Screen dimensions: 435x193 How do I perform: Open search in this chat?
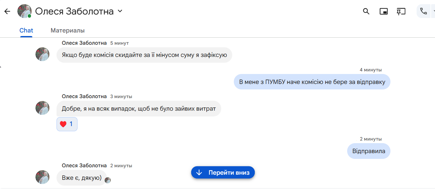[x=366, y=12]
